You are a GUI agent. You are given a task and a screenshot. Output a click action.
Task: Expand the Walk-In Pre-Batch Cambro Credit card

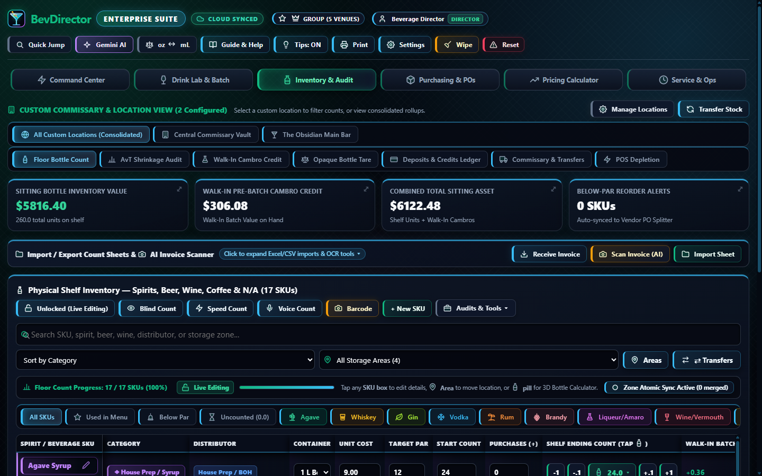(366, 189)
